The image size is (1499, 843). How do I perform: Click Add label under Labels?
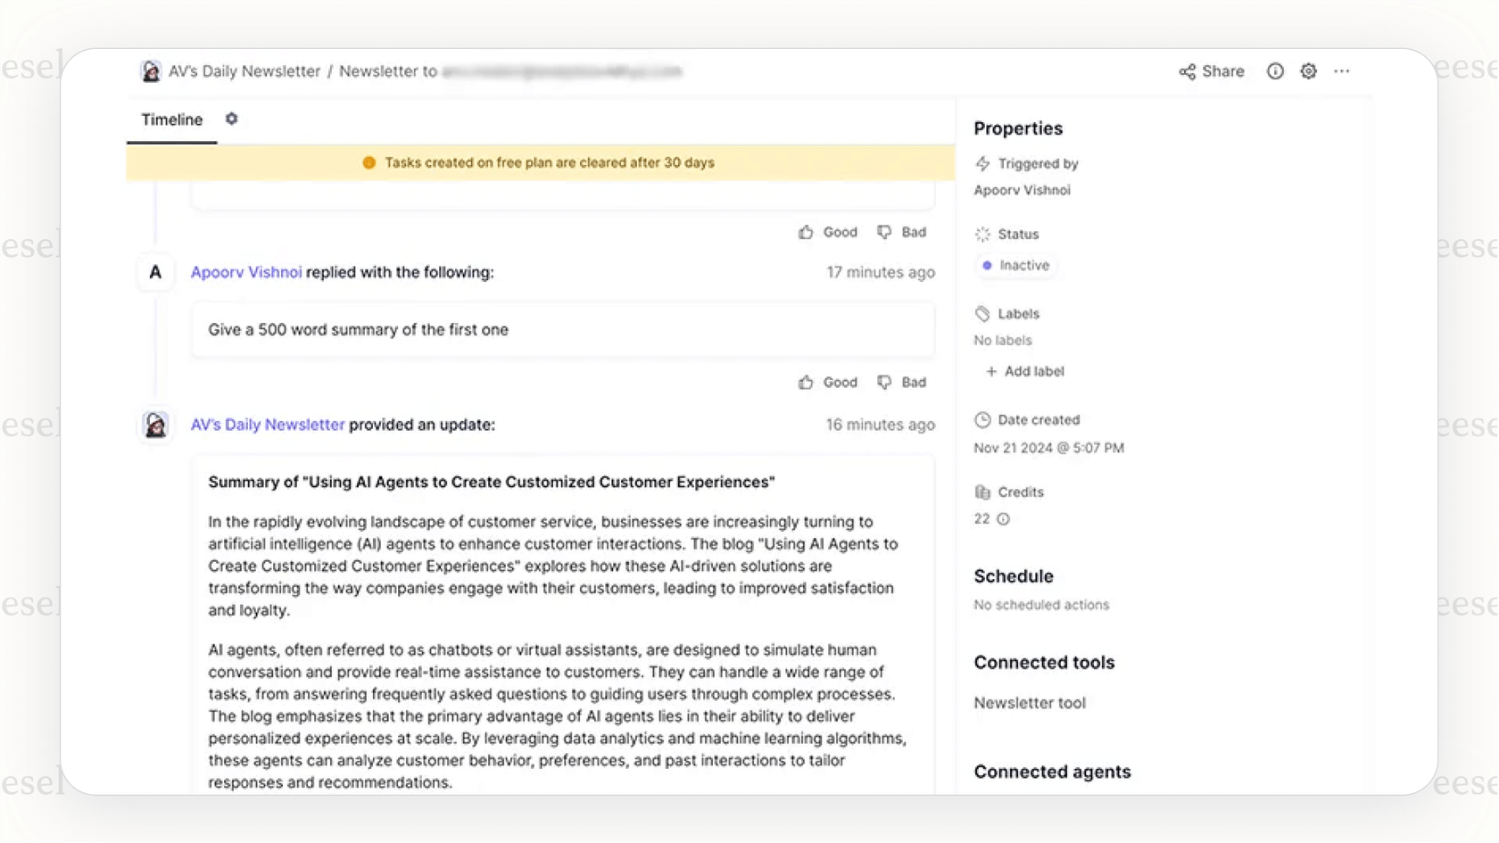tap(1023, 371)
